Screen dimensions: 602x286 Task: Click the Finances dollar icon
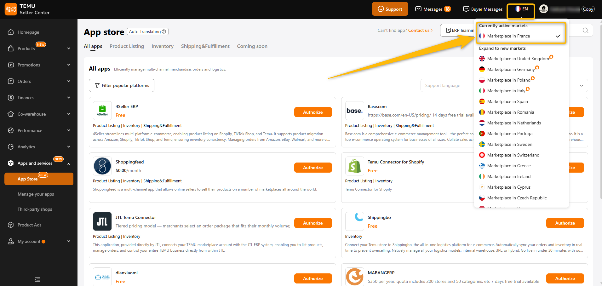point(11,98)
